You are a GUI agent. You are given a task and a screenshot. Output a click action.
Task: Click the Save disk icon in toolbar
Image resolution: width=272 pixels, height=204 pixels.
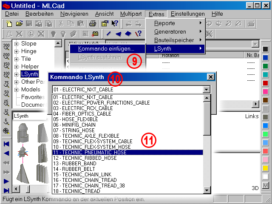pyautogui.click(x=29, y=24)
